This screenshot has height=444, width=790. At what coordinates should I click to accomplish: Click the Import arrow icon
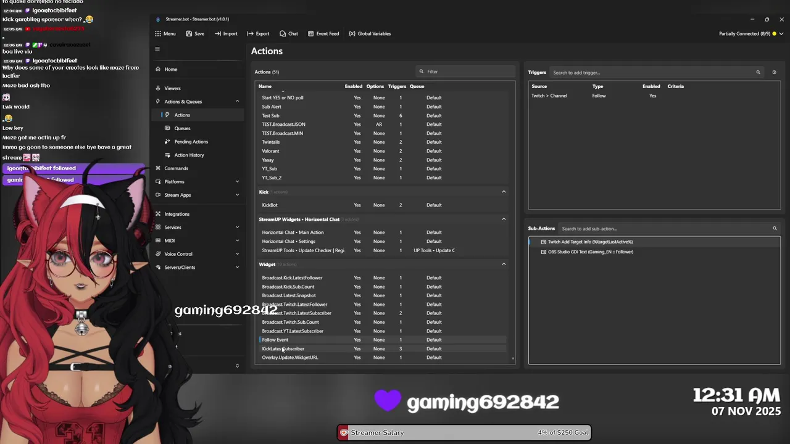coord(218,34)
